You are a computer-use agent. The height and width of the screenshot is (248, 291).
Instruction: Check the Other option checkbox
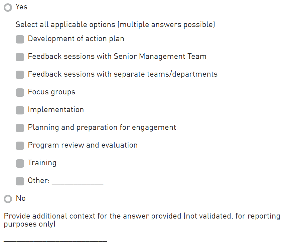pos(20,181)
